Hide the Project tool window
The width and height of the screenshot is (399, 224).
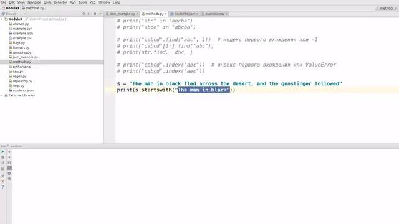(x=100, y=14)
